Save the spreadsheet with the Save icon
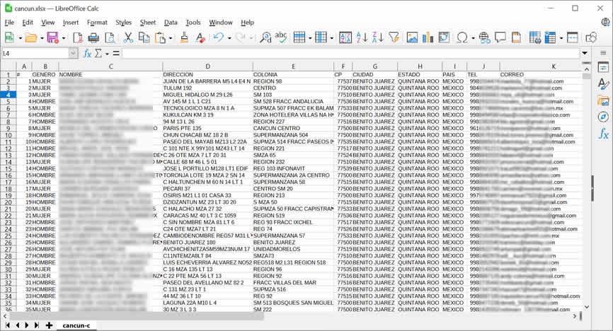The image size is (613, 331). [x=52, y=37]
